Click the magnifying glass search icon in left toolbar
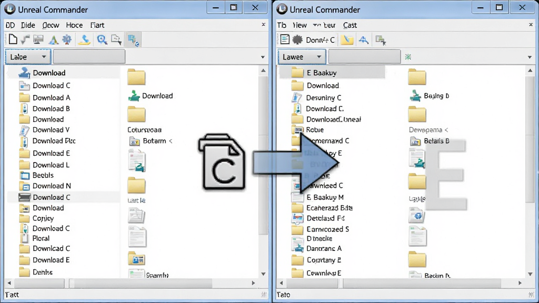The width and height of the screenshot is (539, 303). pyautogui.click(x=102, y=40)
